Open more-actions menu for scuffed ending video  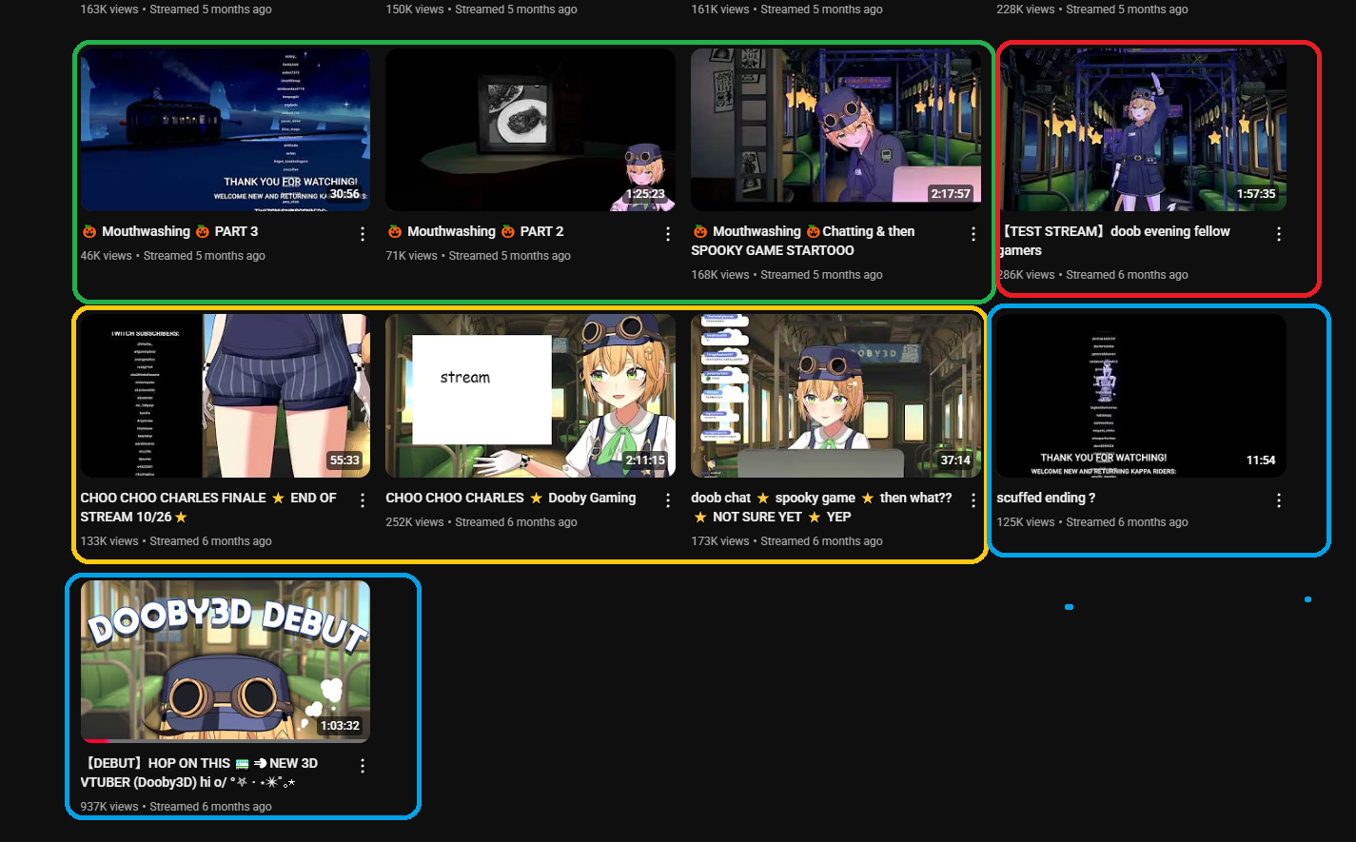pos(1279,500)
